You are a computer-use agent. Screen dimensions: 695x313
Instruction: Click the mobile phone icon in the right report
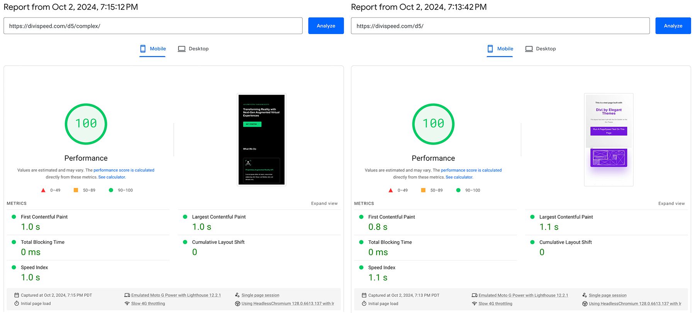click(490, 49)
